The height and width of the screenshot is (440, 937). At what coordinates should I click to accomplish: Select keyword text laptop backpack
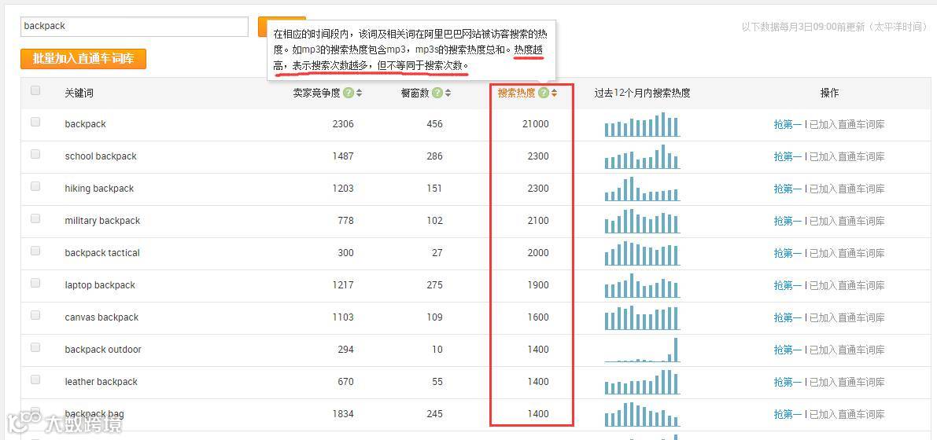pyautogui.click(x=100, y=285)
